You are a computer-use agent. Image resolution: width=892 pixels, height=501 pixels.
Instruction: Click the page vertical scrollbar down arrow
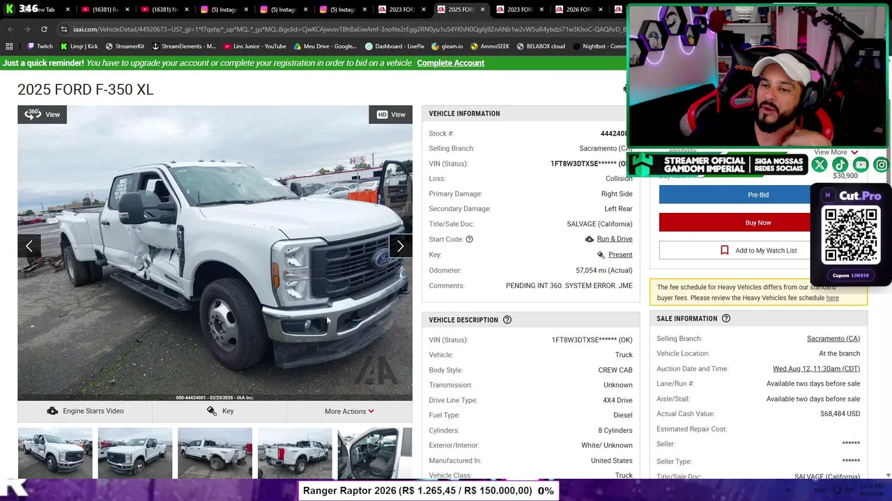[x=888, y=475]
